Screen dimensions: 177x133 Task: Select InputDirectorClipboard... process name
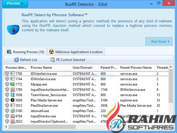click(49, 121)
